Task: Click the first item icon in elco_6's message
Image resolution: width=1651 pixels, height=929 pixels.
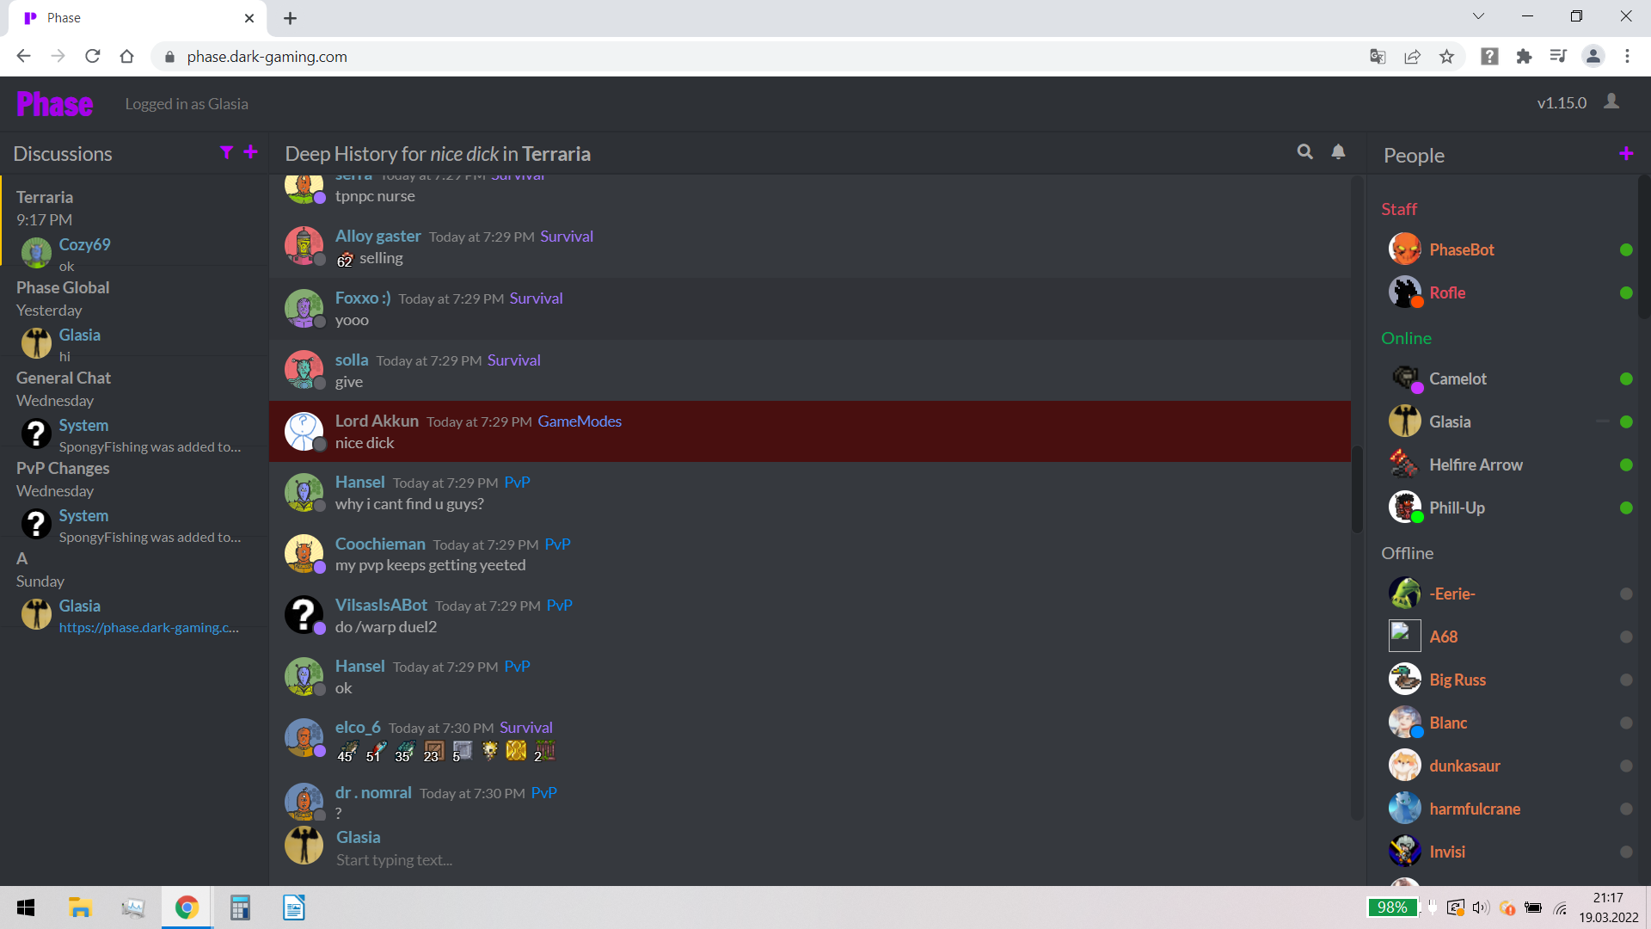Action: [x=347, y=751]
